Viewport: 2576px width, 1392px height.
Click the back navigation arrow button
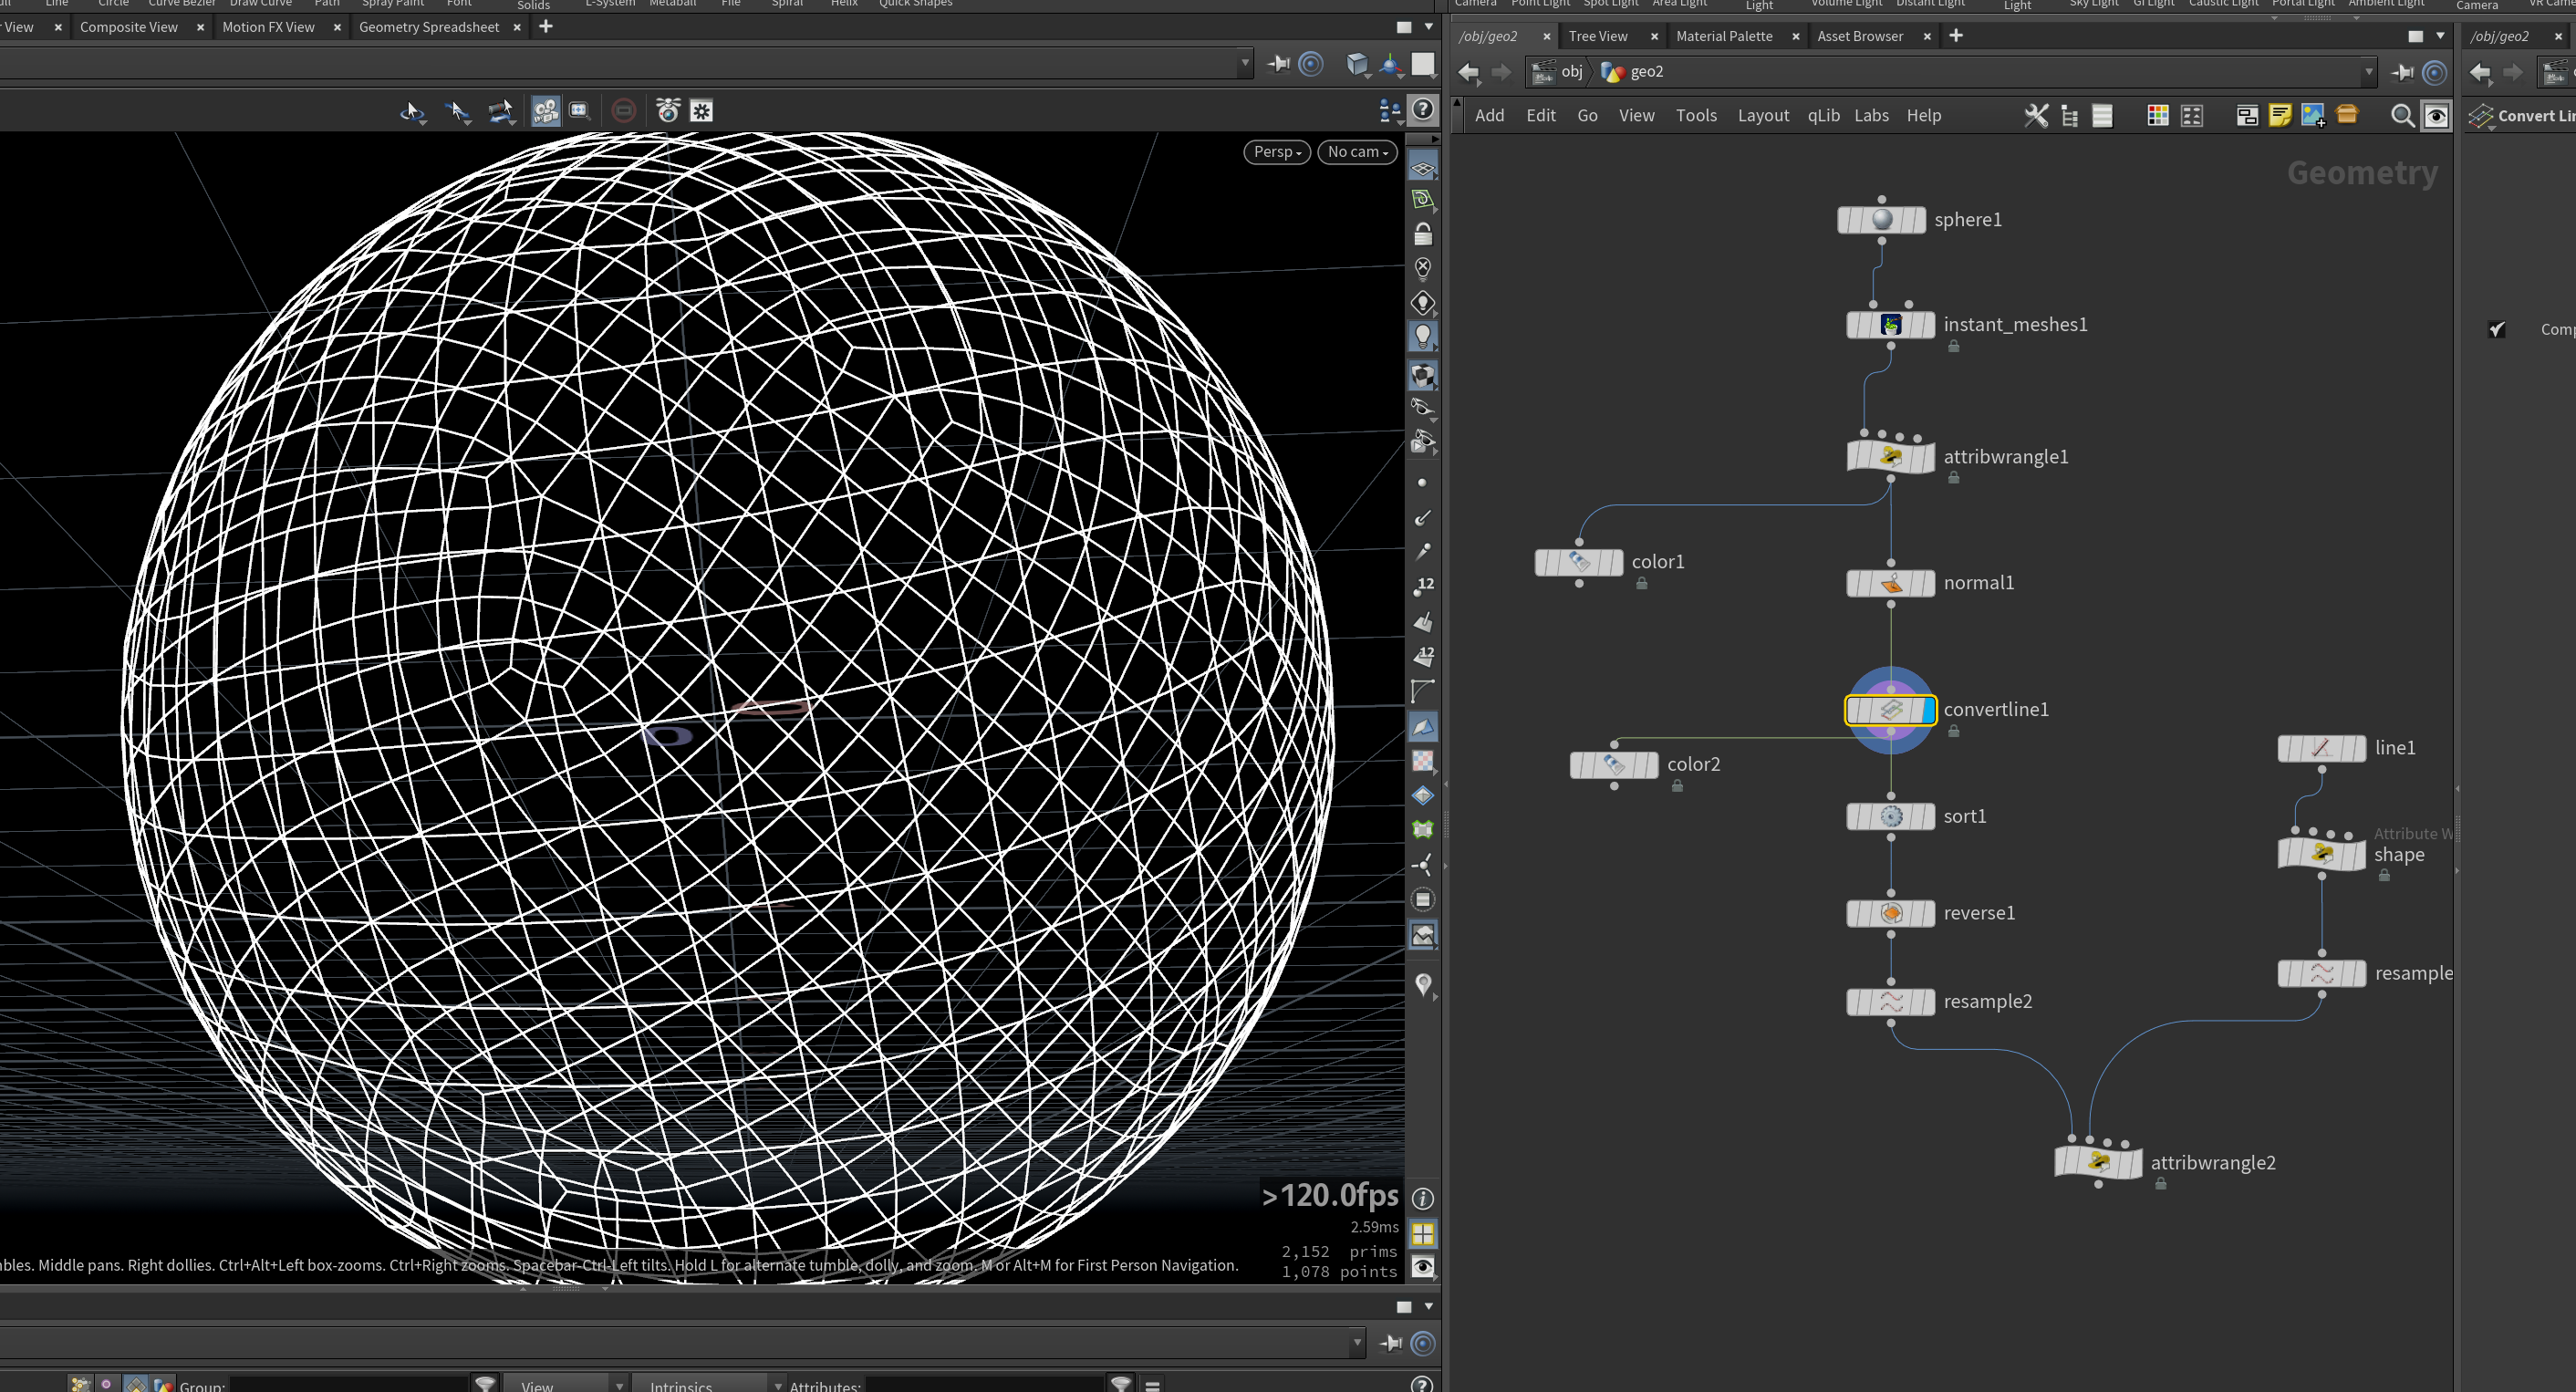(1468, 72)
